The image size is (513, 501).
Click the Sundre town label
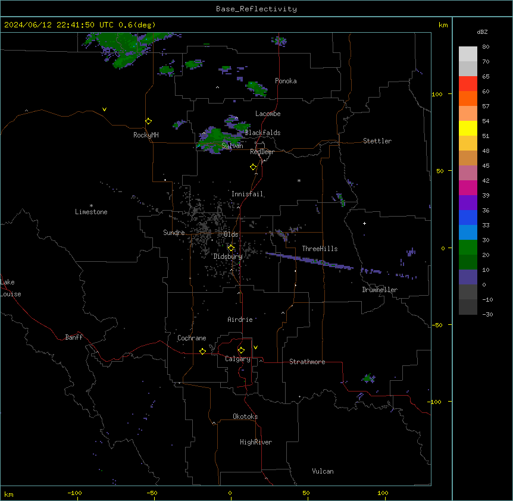pyautogui.click(x=174, y=233)
